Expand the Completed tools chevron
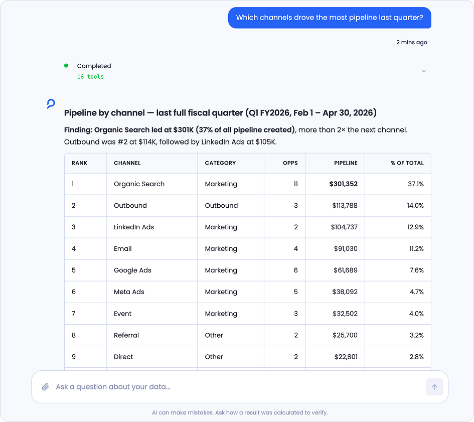The height and width of the screenshot is (422, 474). [x=424, y=71]
